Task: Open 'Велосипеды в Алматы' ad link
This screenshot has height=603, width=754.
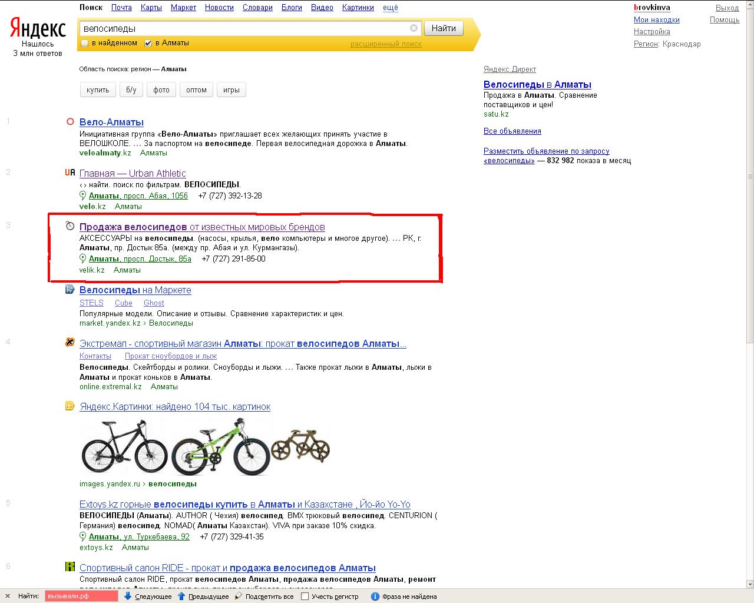Action: click(x=537, y=84)
